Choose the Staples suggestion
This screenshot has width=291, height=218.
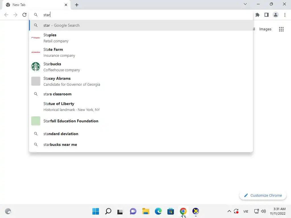pyautogui.click(x=141, y=38)
